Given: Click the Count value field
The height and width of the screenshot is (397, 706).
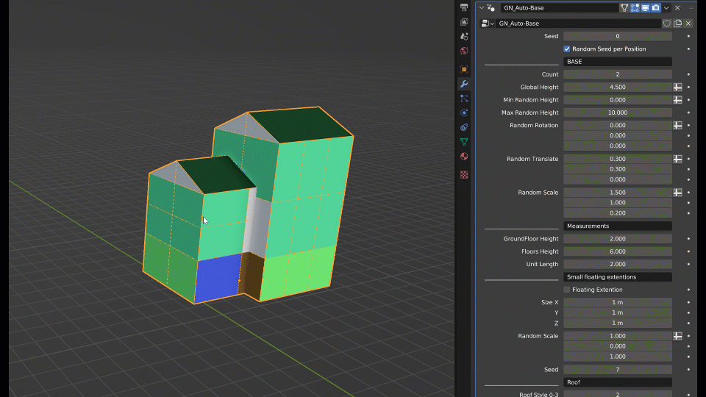Looking at the screenshot, I should [x=618, y=74].
